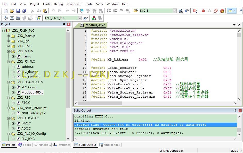Click the find text field D8015

pyautogui.click(x=156, y=11)
